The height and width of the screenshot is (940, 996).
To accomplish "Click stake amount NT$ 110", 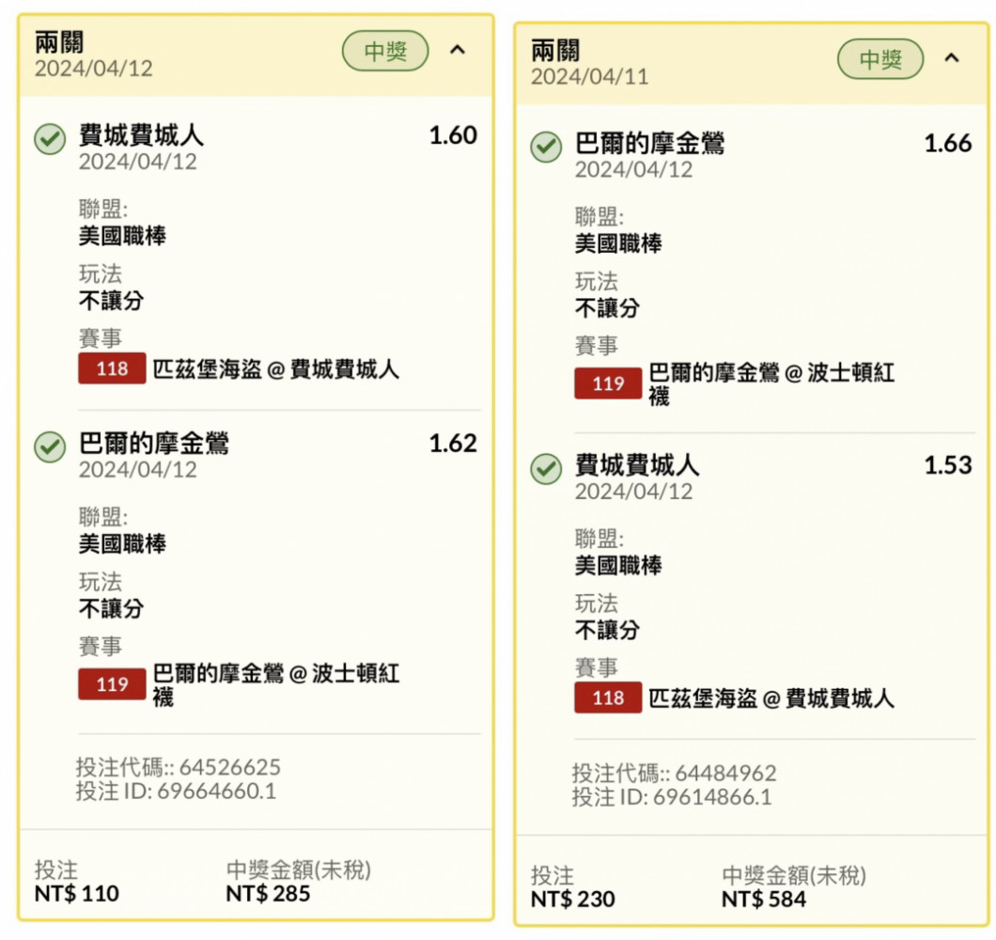I will (77, 894).
